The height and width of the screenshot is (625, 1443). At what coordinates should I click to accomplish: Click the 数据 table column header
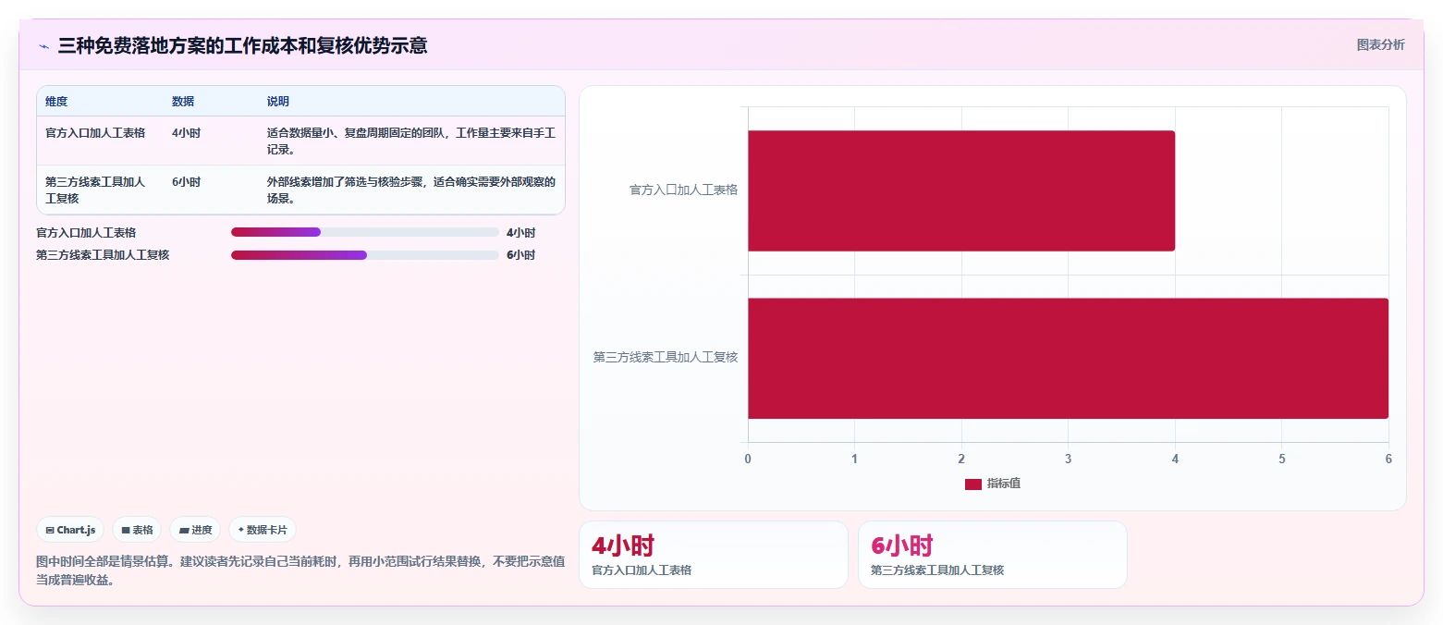pos(183,101)
